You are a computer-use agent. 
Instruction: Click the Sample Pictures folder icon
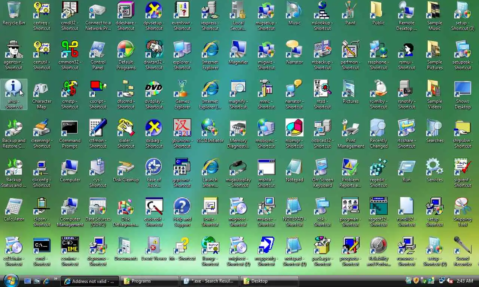tap(435, 55)
